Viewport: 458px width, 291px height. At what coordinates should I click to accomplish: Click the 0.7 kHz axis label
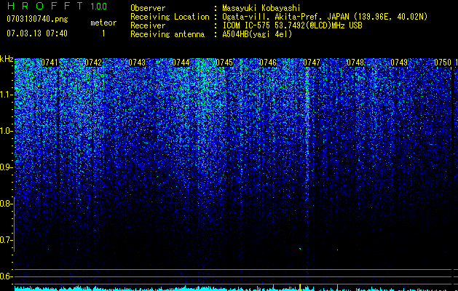pyautogui.click(x=6, y=240)
